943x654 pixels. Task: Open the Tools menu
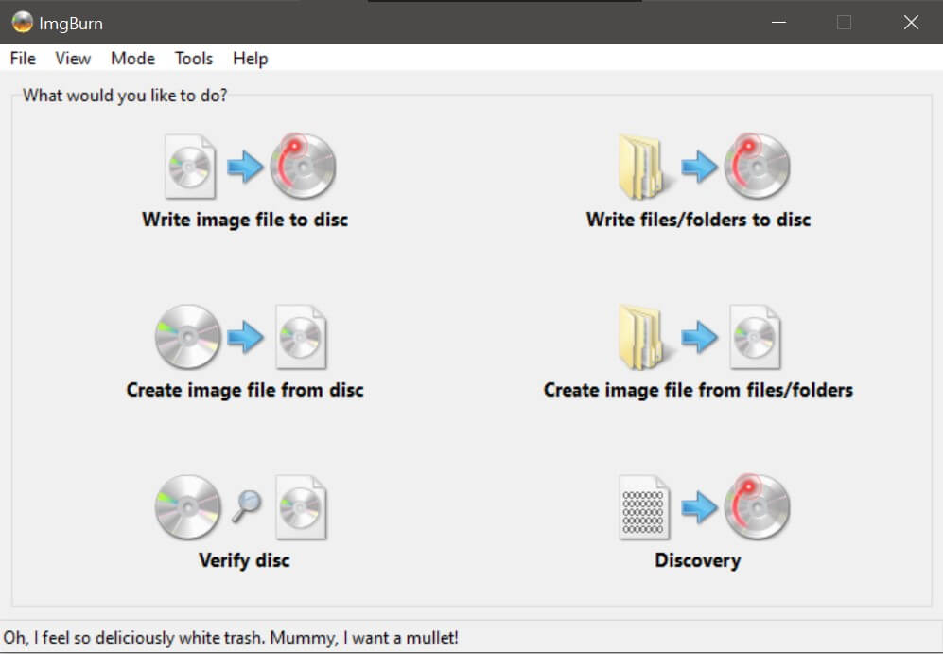(x=194, y=59)
